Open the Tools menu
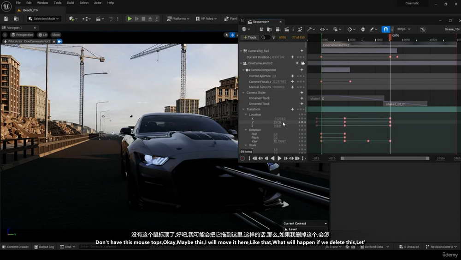 click(58, 3)
